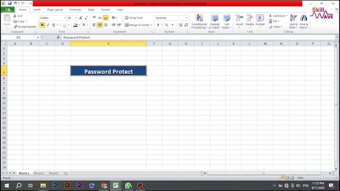The width and height of the screenshot is (340, 191).
Task: Open WhatsApp from the taskbar
Action: (128, 186)
